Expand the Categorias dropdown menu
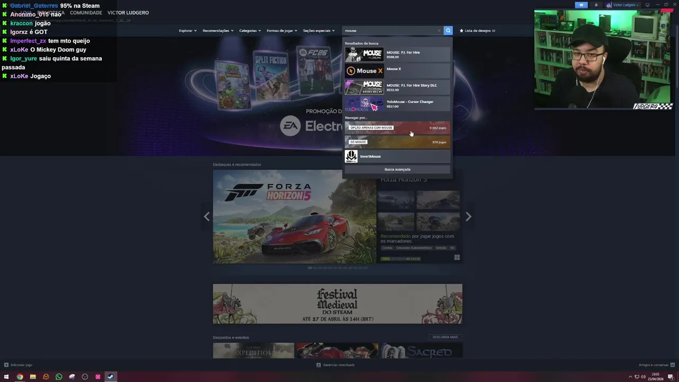The width and height of the screenshot is (679, 382). click(250, 31)
